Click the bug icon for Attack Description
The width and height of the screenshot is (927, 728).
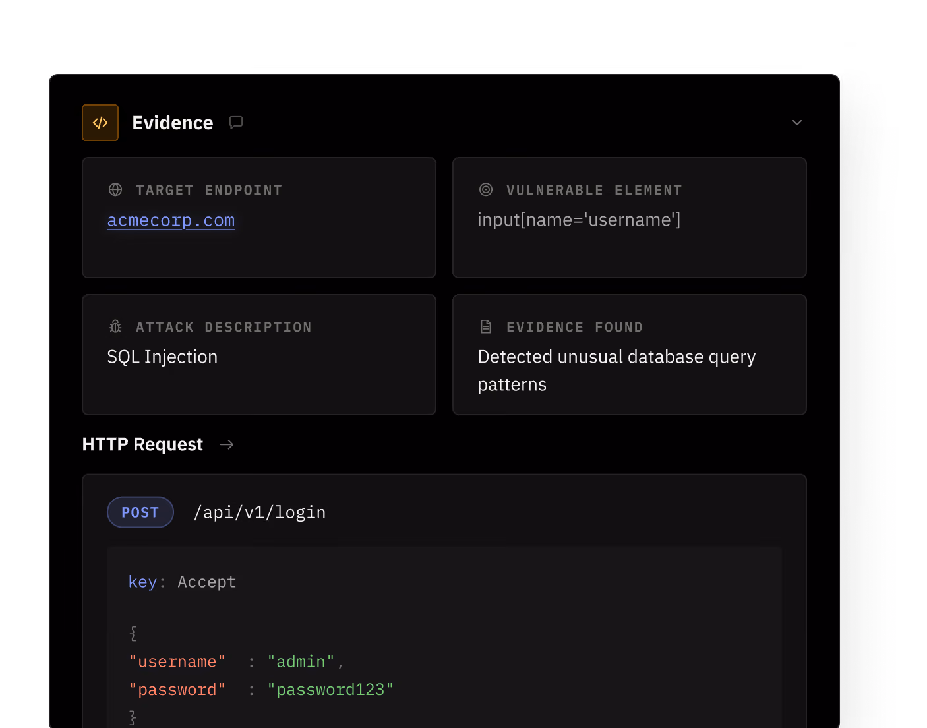115,327
